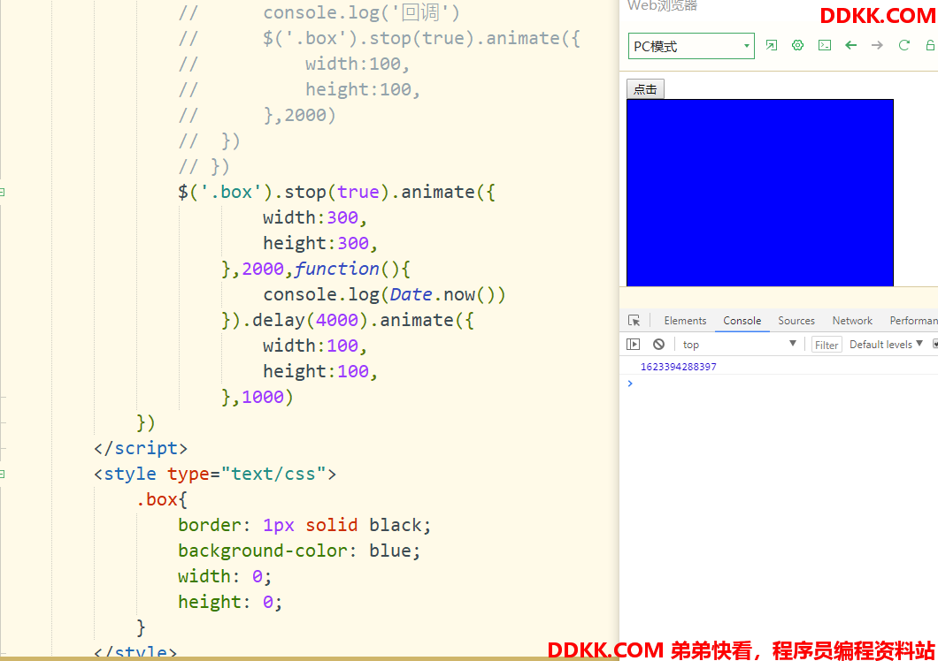Switch to the Performance tab
This screenshot has height=661, width=938.
(913, 321)
